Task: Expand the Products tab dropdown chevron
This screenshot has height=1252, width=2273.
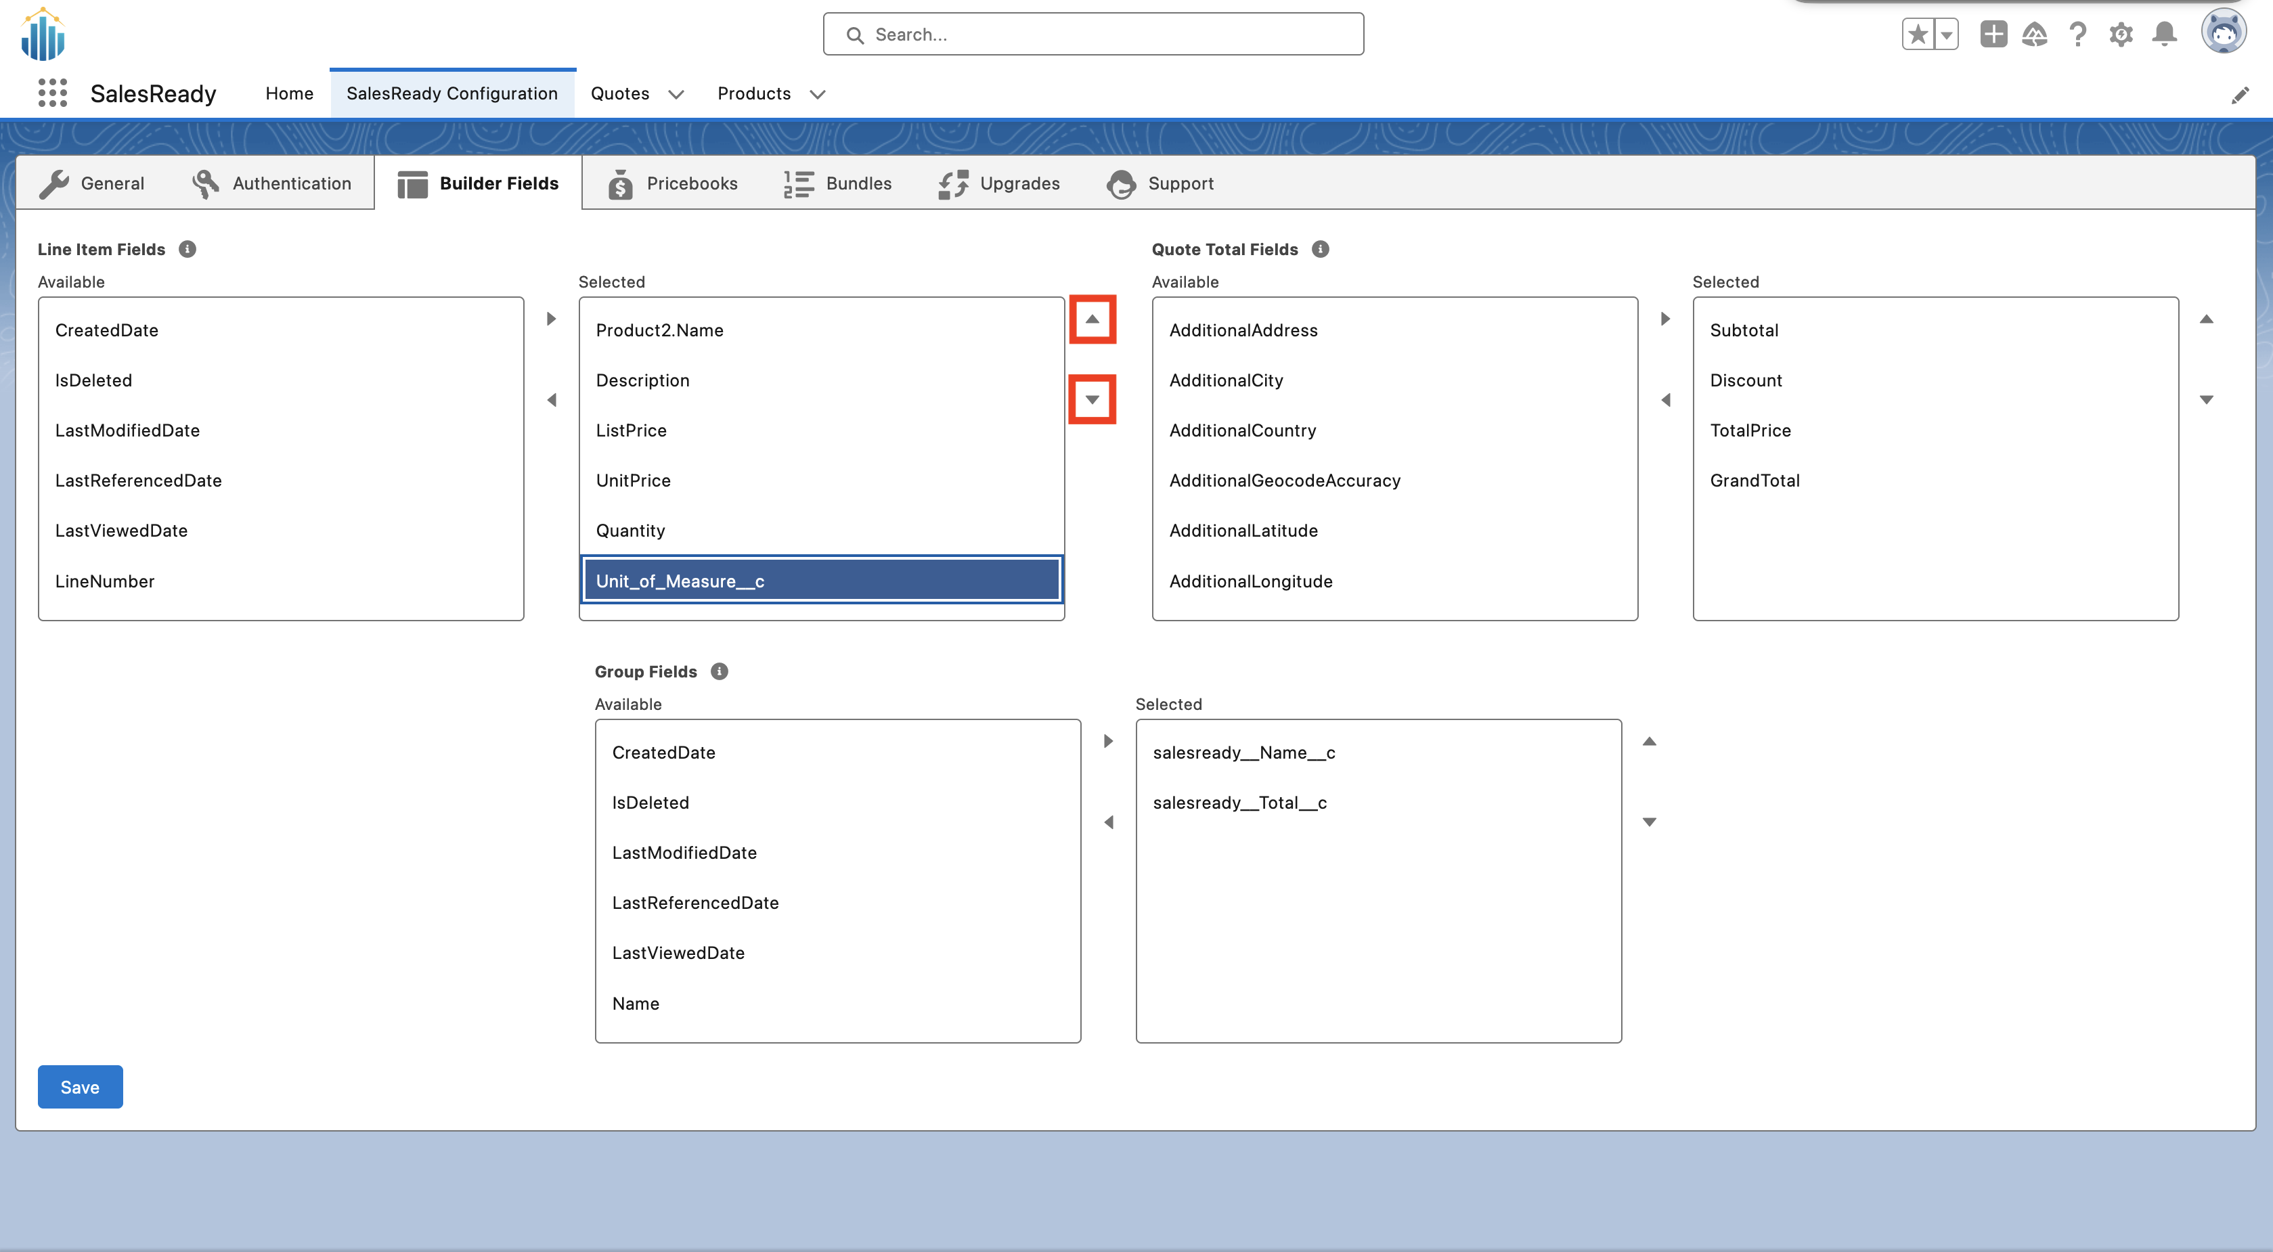Action: pyautogui.click(x=817, y=94)
